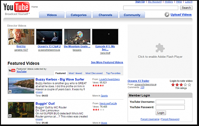Click the Sports category link
Screen dimensions: 199x126
[x=104, y=96]
